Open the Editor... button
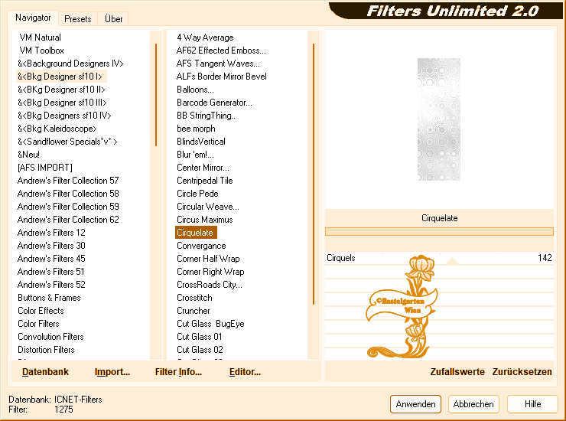 pyautogui.click(x=245, y=372)
